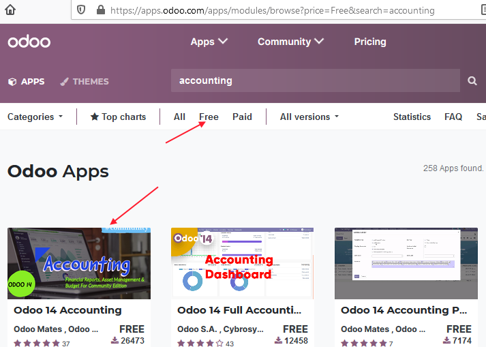Open the Accounting Dashboard thumbnail
This screenshot has width=486, height=347.
coord(243,263)
